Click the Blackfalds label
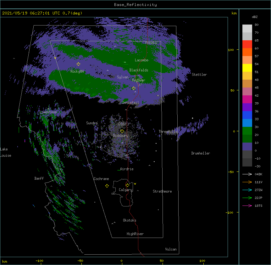Viewport: 271px width, 265px height. coord(139,70)
